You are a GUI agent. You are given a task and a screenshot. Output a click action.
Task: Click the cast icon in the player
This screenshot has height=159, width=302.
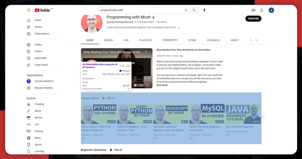(141, 85)
